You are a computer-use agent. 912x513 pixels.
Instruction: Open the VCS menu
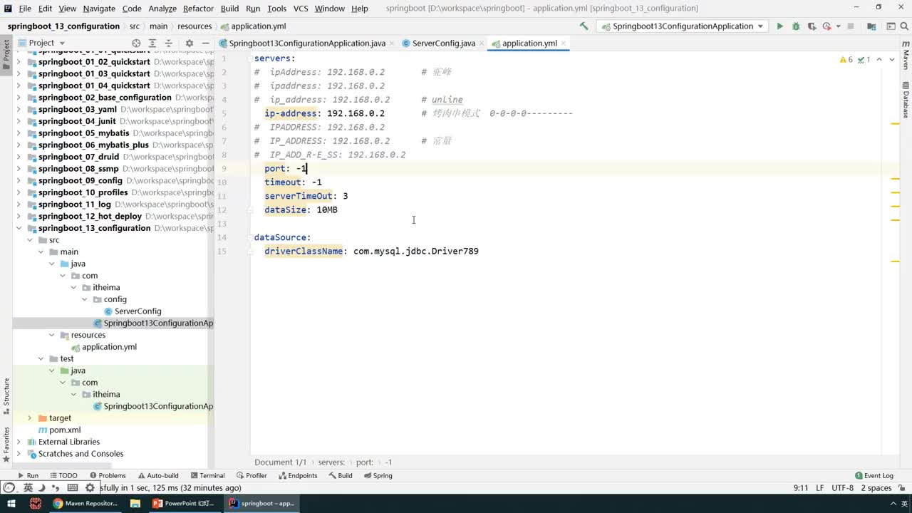coord(301,9)
